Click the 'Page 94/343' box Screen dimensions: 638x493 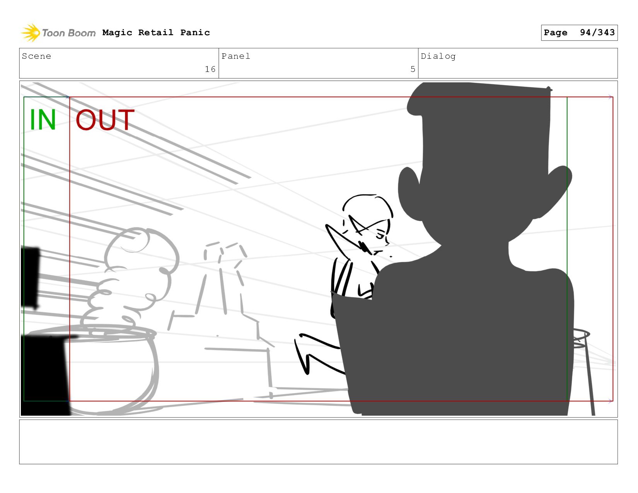[579, 32]
